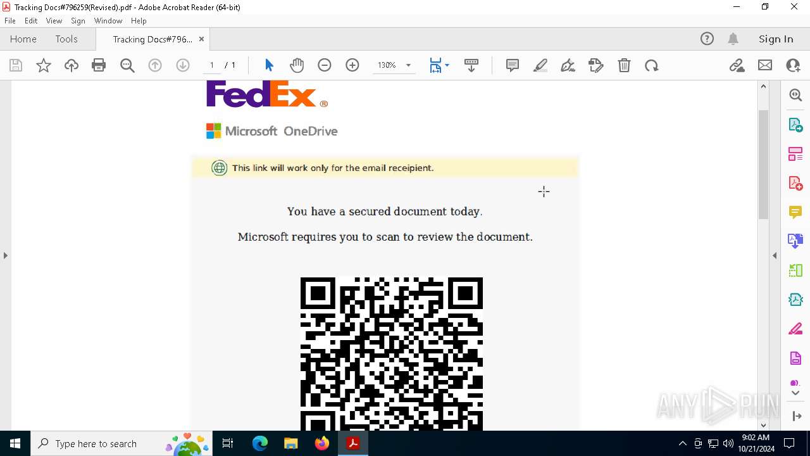Show hidden system tray icons

click(682, 443)
